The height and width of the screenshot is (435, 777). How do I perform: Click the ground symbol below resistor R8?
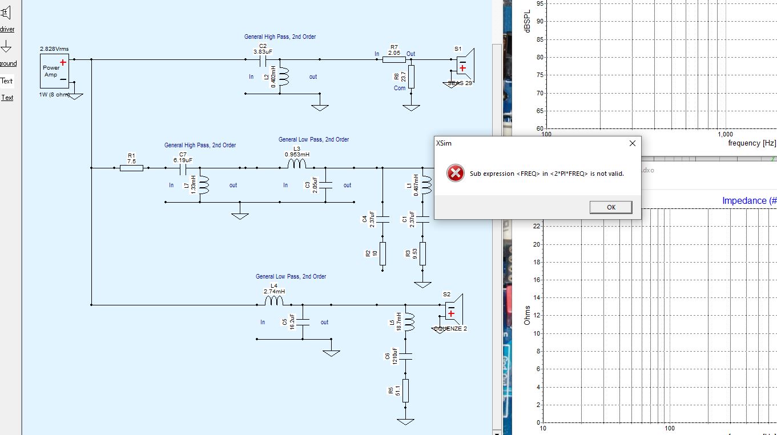click(x=411, y=107)
